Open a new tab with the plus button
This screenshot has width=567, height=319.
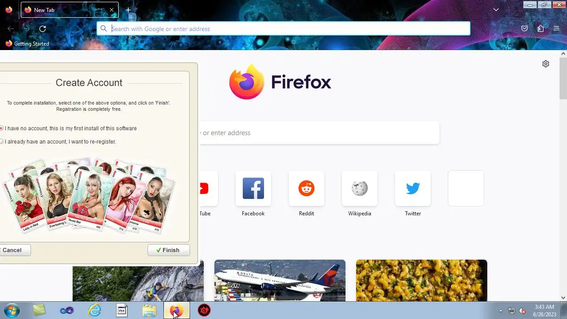click(x=128, y=10)
